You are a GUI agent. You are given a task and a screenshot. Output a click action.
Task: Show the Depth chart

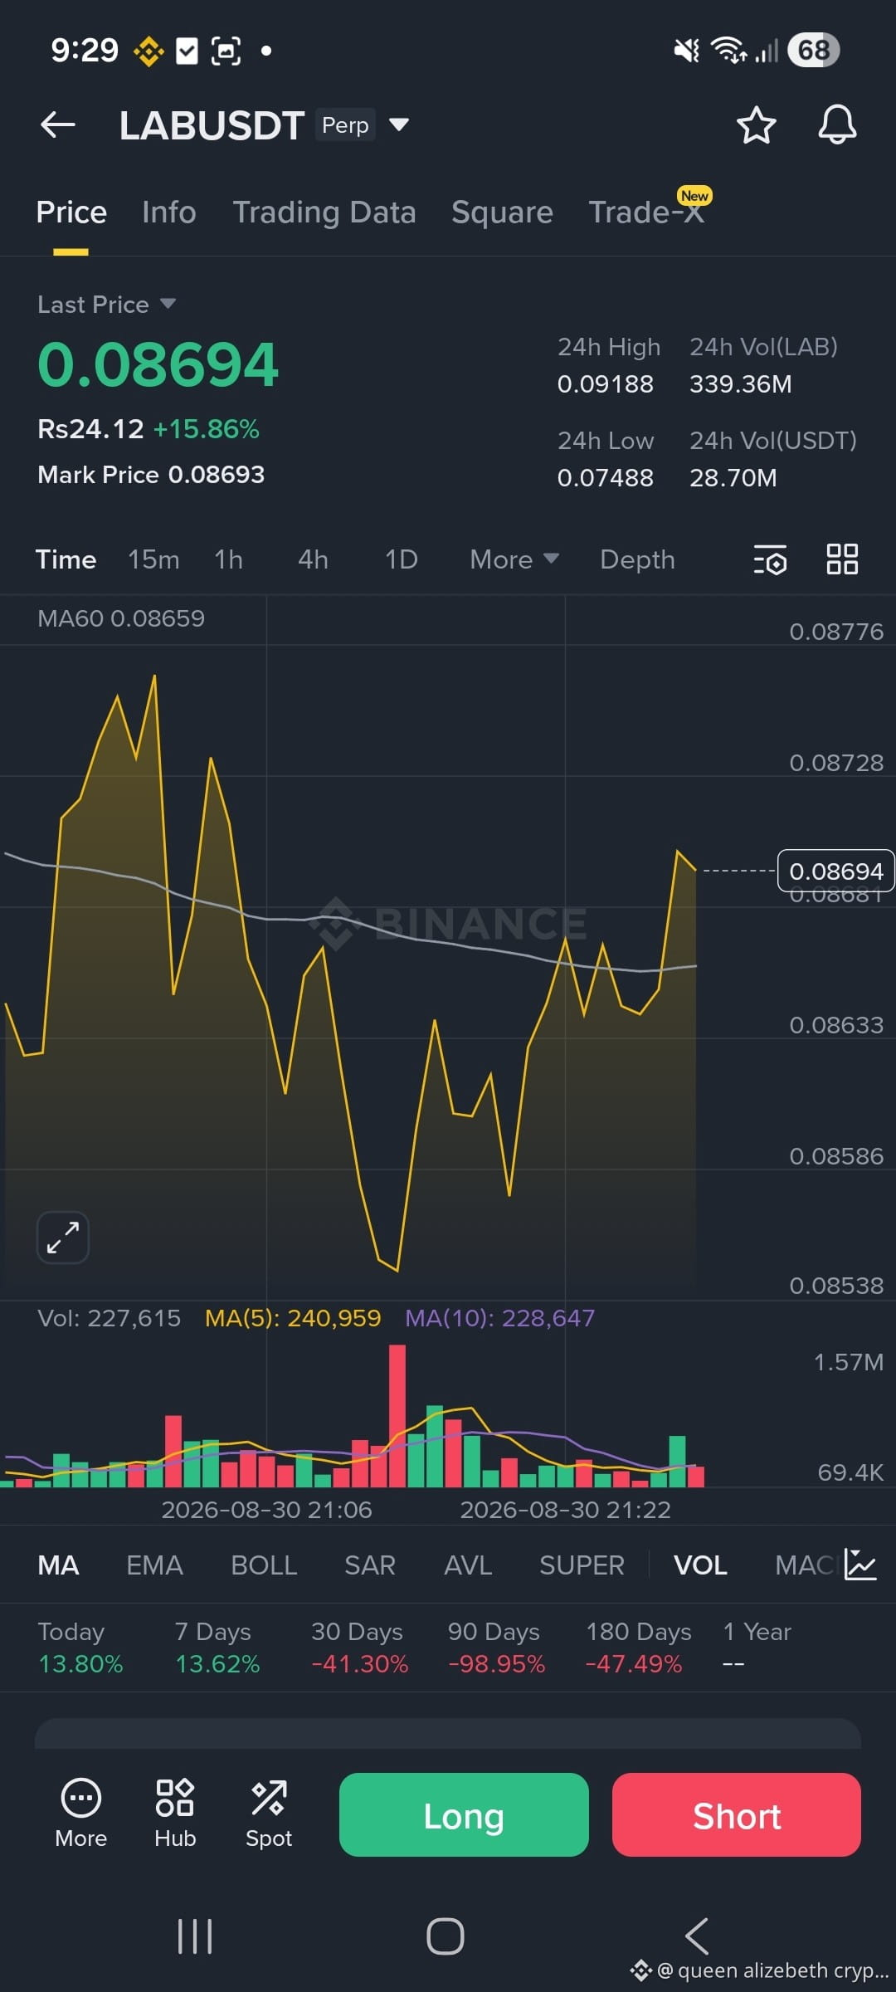[637, 559]
